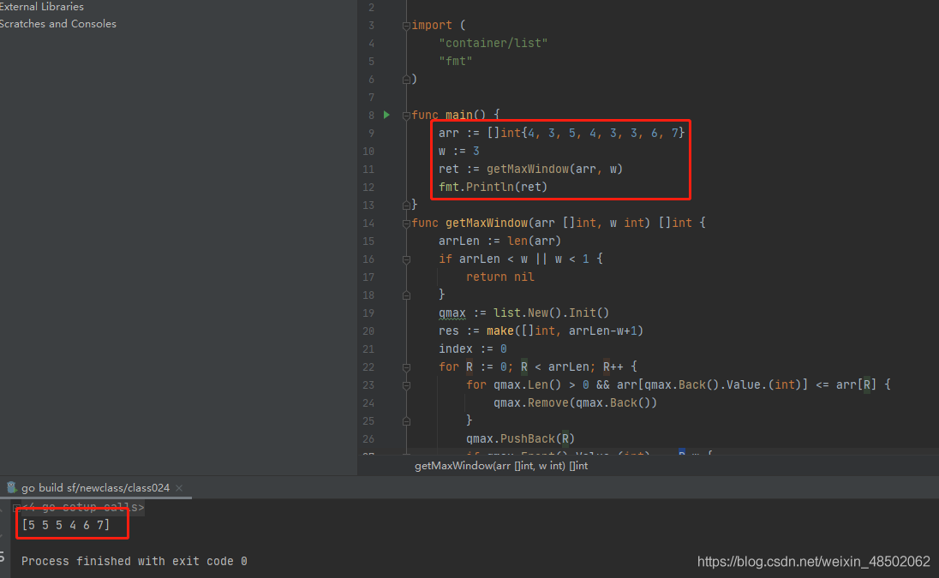939x578 pixels.
Task: Collapse the func getMaxWindow fold marker
Action: click(x=406, y=223)
